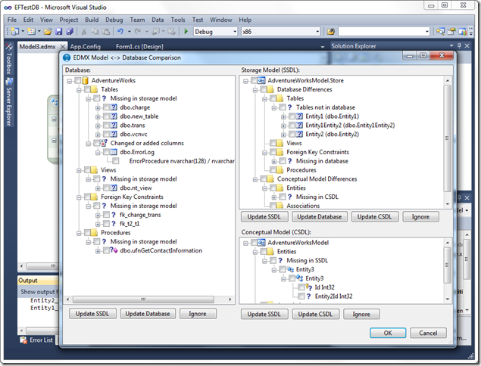Click the dbo.ErrorLog table icon
Image resolution: width=481 pixels, height=366 pixels.
tap(114, 152)
